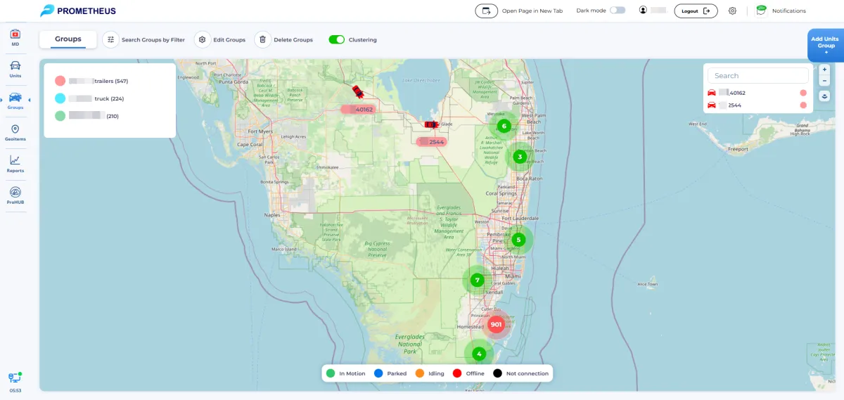The height and width of the screenshot is (400, 844).
Task: Select Groups in the left sidebar
Action: click(15, 101)
